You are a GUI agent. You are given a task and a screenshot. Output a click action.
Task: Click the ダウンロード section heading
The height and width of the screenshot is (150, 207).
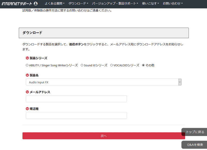pyautogui.click(x=32, y=33)
